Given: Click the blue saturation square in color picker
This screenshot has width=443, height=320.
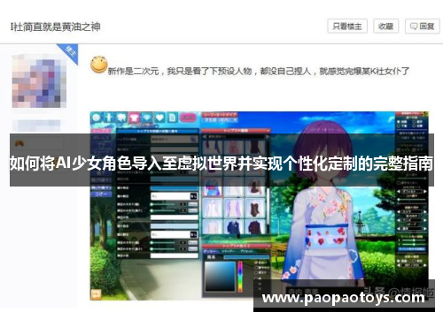Looking at the screenshot, I should [x=221, y=277].
